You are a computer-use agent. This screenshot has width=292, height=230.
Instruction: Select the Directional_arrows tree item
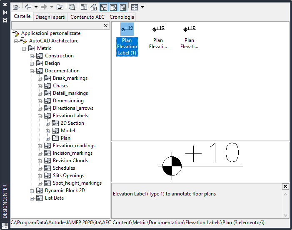pyautogui.click(x=73, y=108)
